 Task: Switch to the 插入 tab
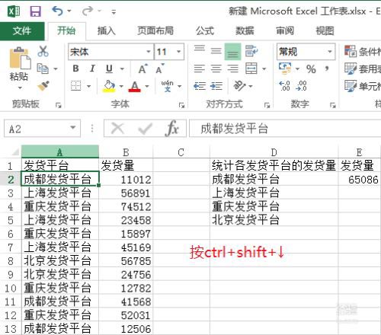click(107, 30)
